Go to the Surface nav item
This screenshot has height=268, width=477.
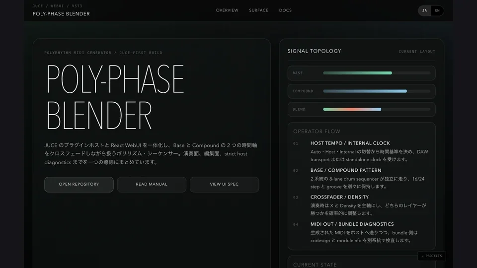point(258,10)
